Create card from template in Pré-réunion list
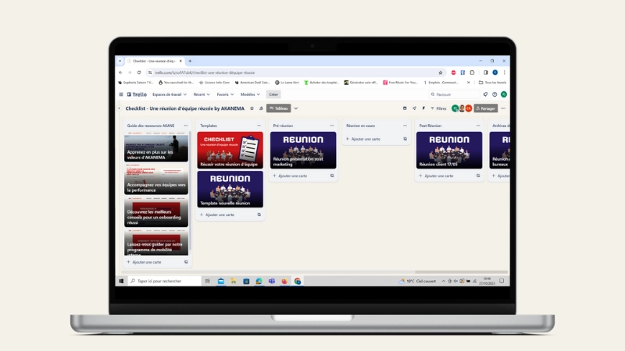 click(x=332, y=175)
